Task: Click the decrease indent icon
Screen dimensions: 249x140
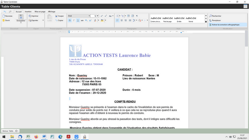Action: point(128,16)
